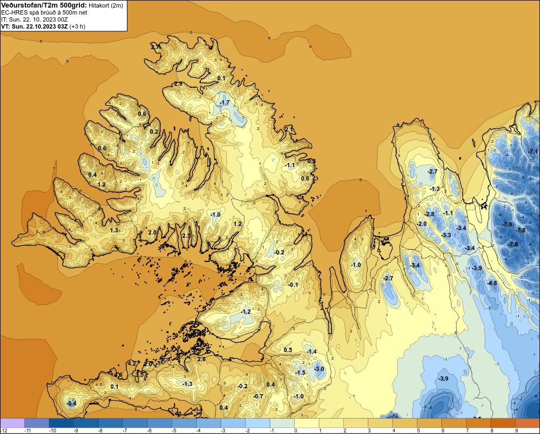Viewport: 540px width, 434px height.
Task: Pick the light blue swatch between -2 and -1
Action: pos(258,423)
